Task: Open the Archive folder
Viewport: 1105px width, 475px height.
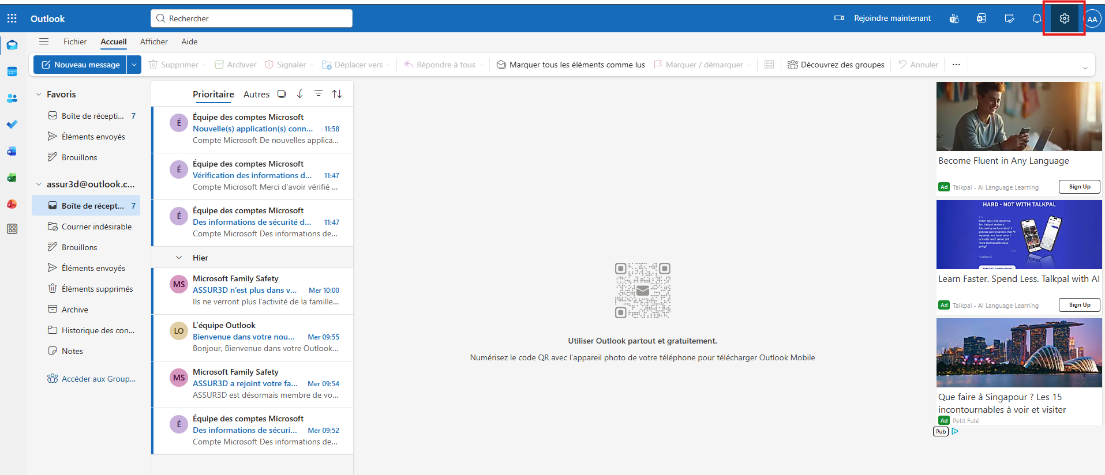Action: click(86, 310)
